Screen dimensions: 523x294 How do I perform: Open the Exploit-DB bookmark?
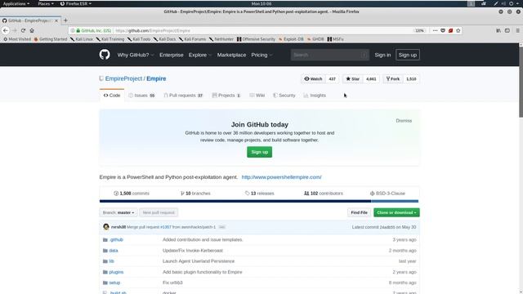(x=291, y=39)
